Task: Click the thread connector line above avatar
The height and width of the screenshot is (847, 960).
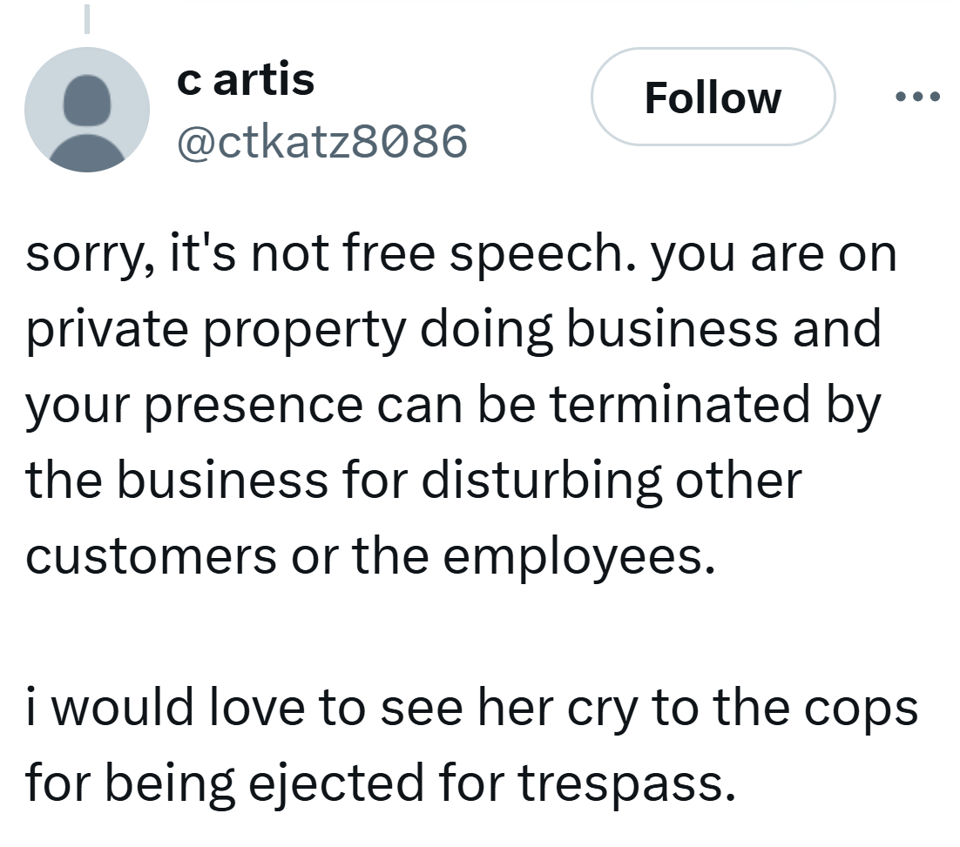Action: pos(87,17)
